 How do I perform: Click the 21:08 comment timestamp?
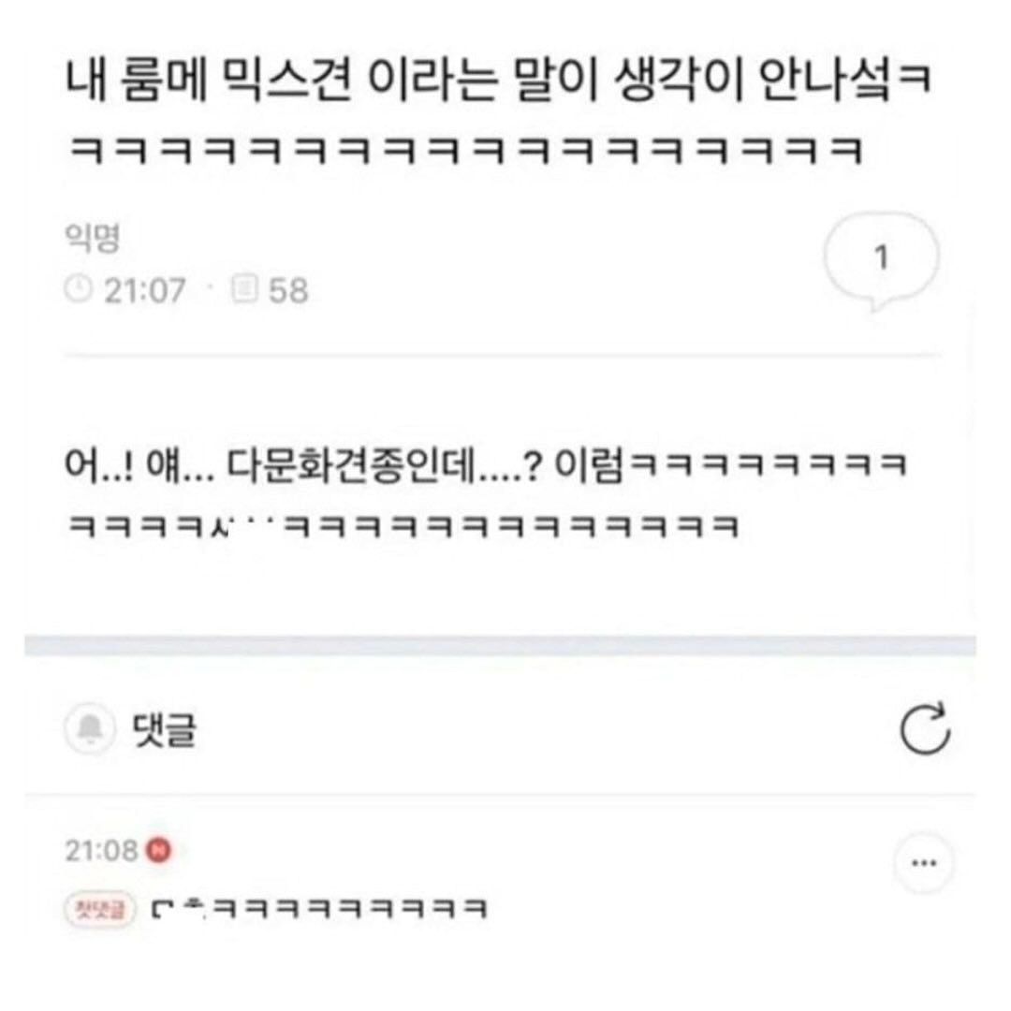(102, 850)
